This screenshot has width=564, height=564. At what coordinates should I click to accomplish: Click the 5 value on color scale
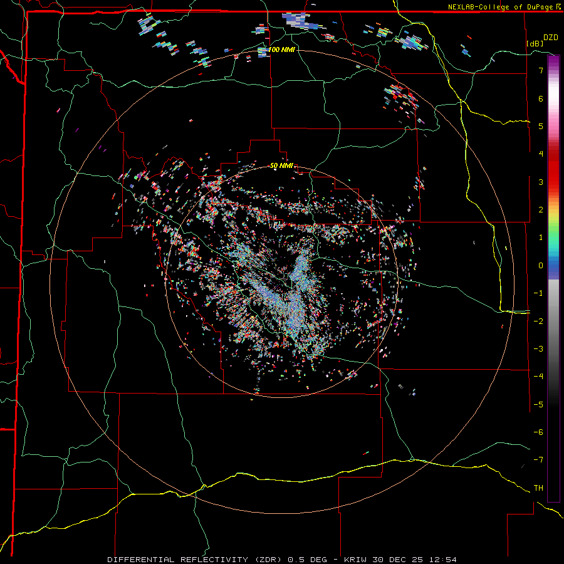(541, 126)
